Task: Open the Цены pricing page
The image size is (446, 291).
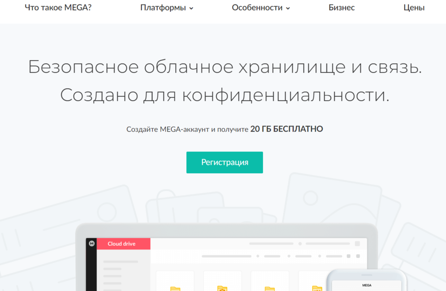Action: (x=414, y=8)
